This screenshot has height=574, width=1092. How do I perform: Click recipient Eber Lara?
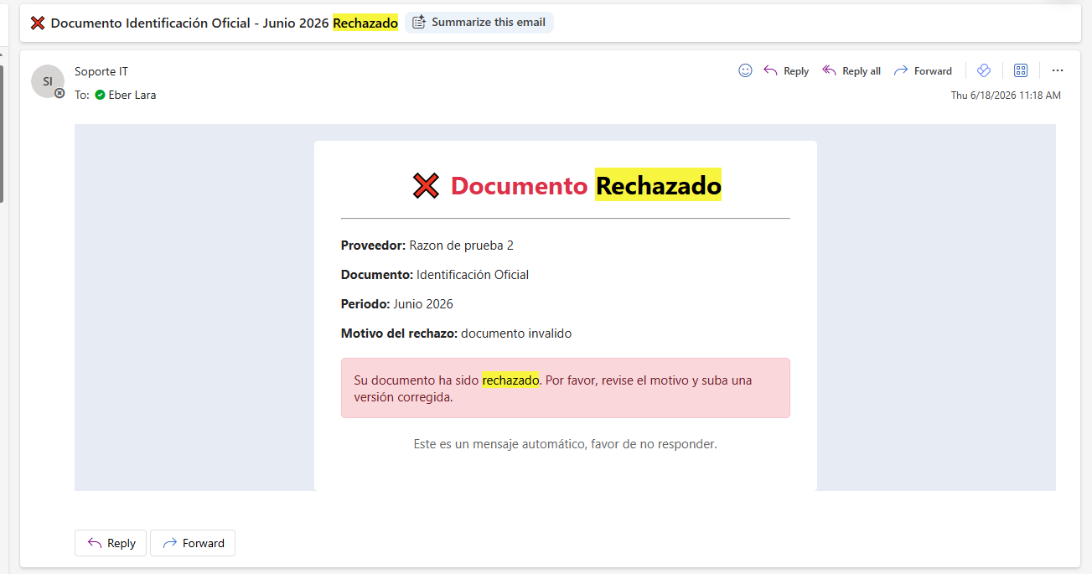[132, 95]
